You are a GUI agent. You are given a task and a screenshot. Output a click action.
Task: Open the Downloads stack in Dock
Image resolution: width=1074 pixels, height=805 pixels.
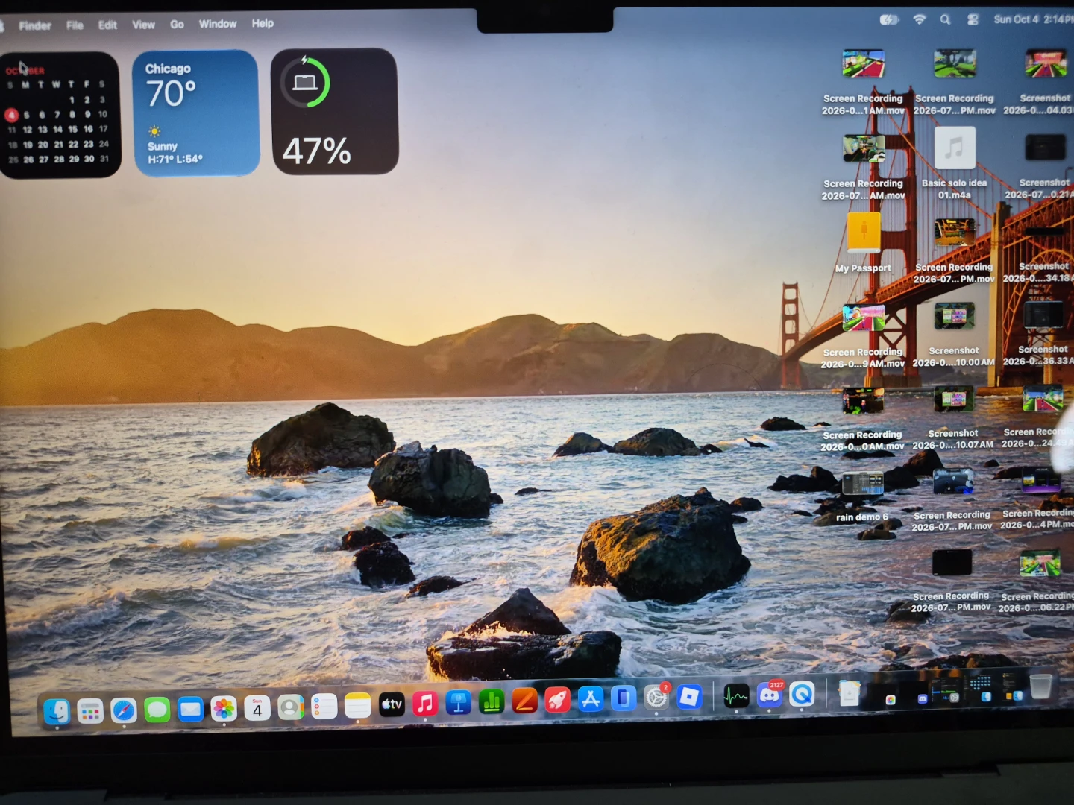tap(850, 693)
